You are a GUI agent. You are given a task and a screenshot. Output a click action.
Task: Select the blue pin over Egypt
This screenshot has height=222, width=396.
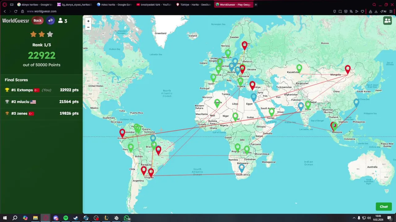point(254,98)
